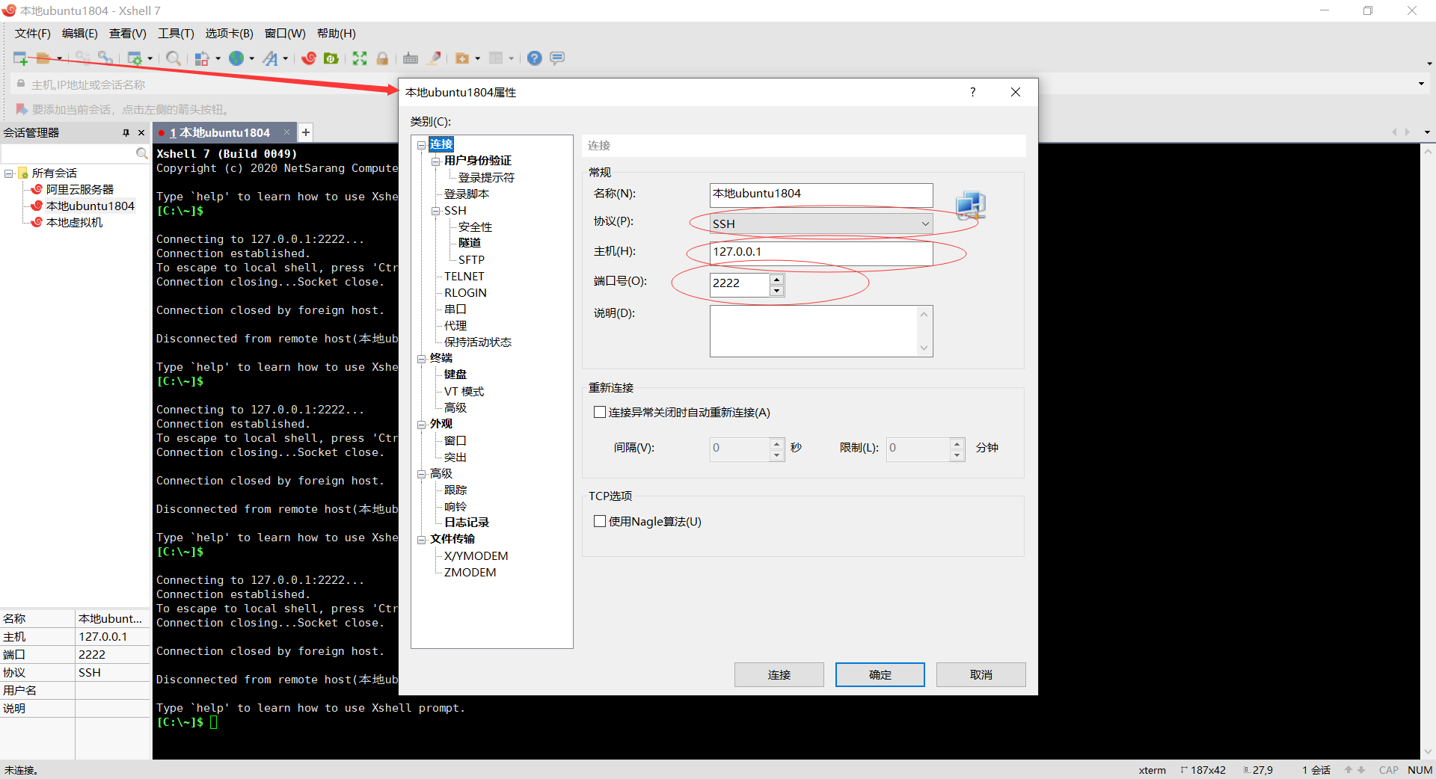Increase 端口号 using the up stepper arrow
The height and width of the screenshot is (779, 1436).
777,279
